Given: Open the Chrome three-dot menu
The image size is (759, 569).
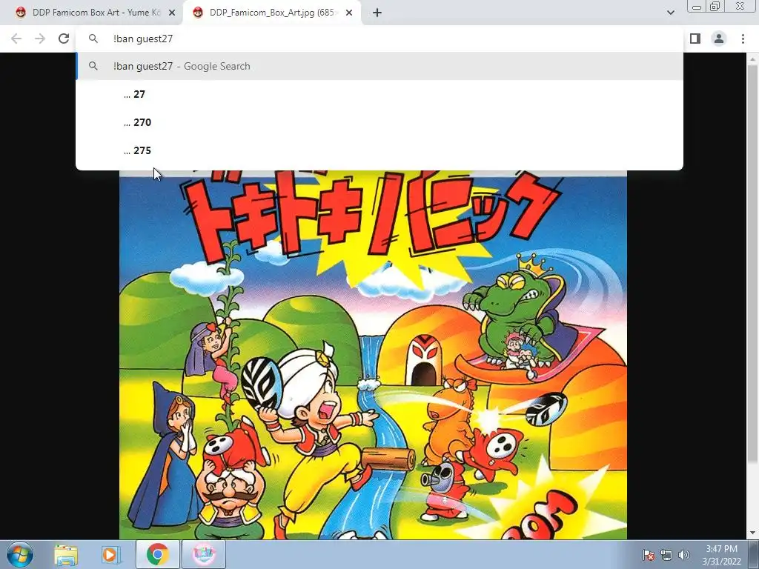Looking at the screenshot, I should coord(743,39).
